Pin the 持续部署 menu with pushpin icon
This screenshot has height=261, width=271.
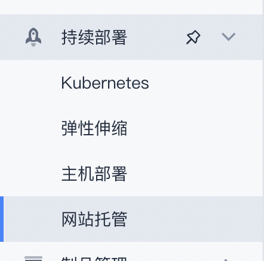point(193,37)
